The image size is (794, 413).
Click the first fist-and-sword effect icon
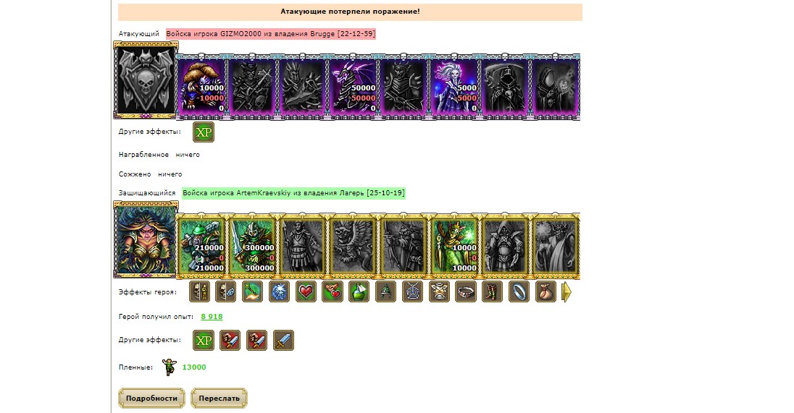(x=230, y=340)
